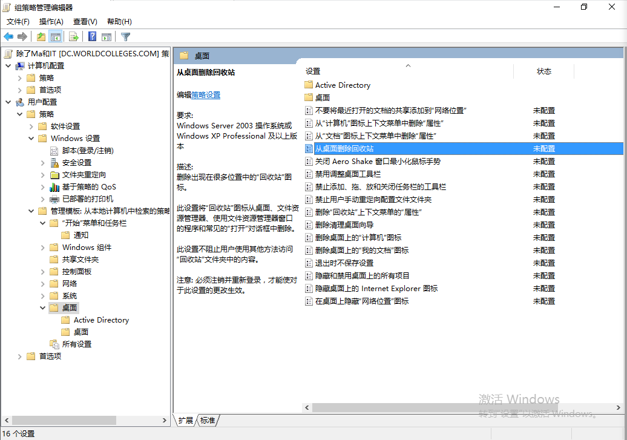Open the Help question mark icon
The image size is (627, 440).
[x=93, y=37]
